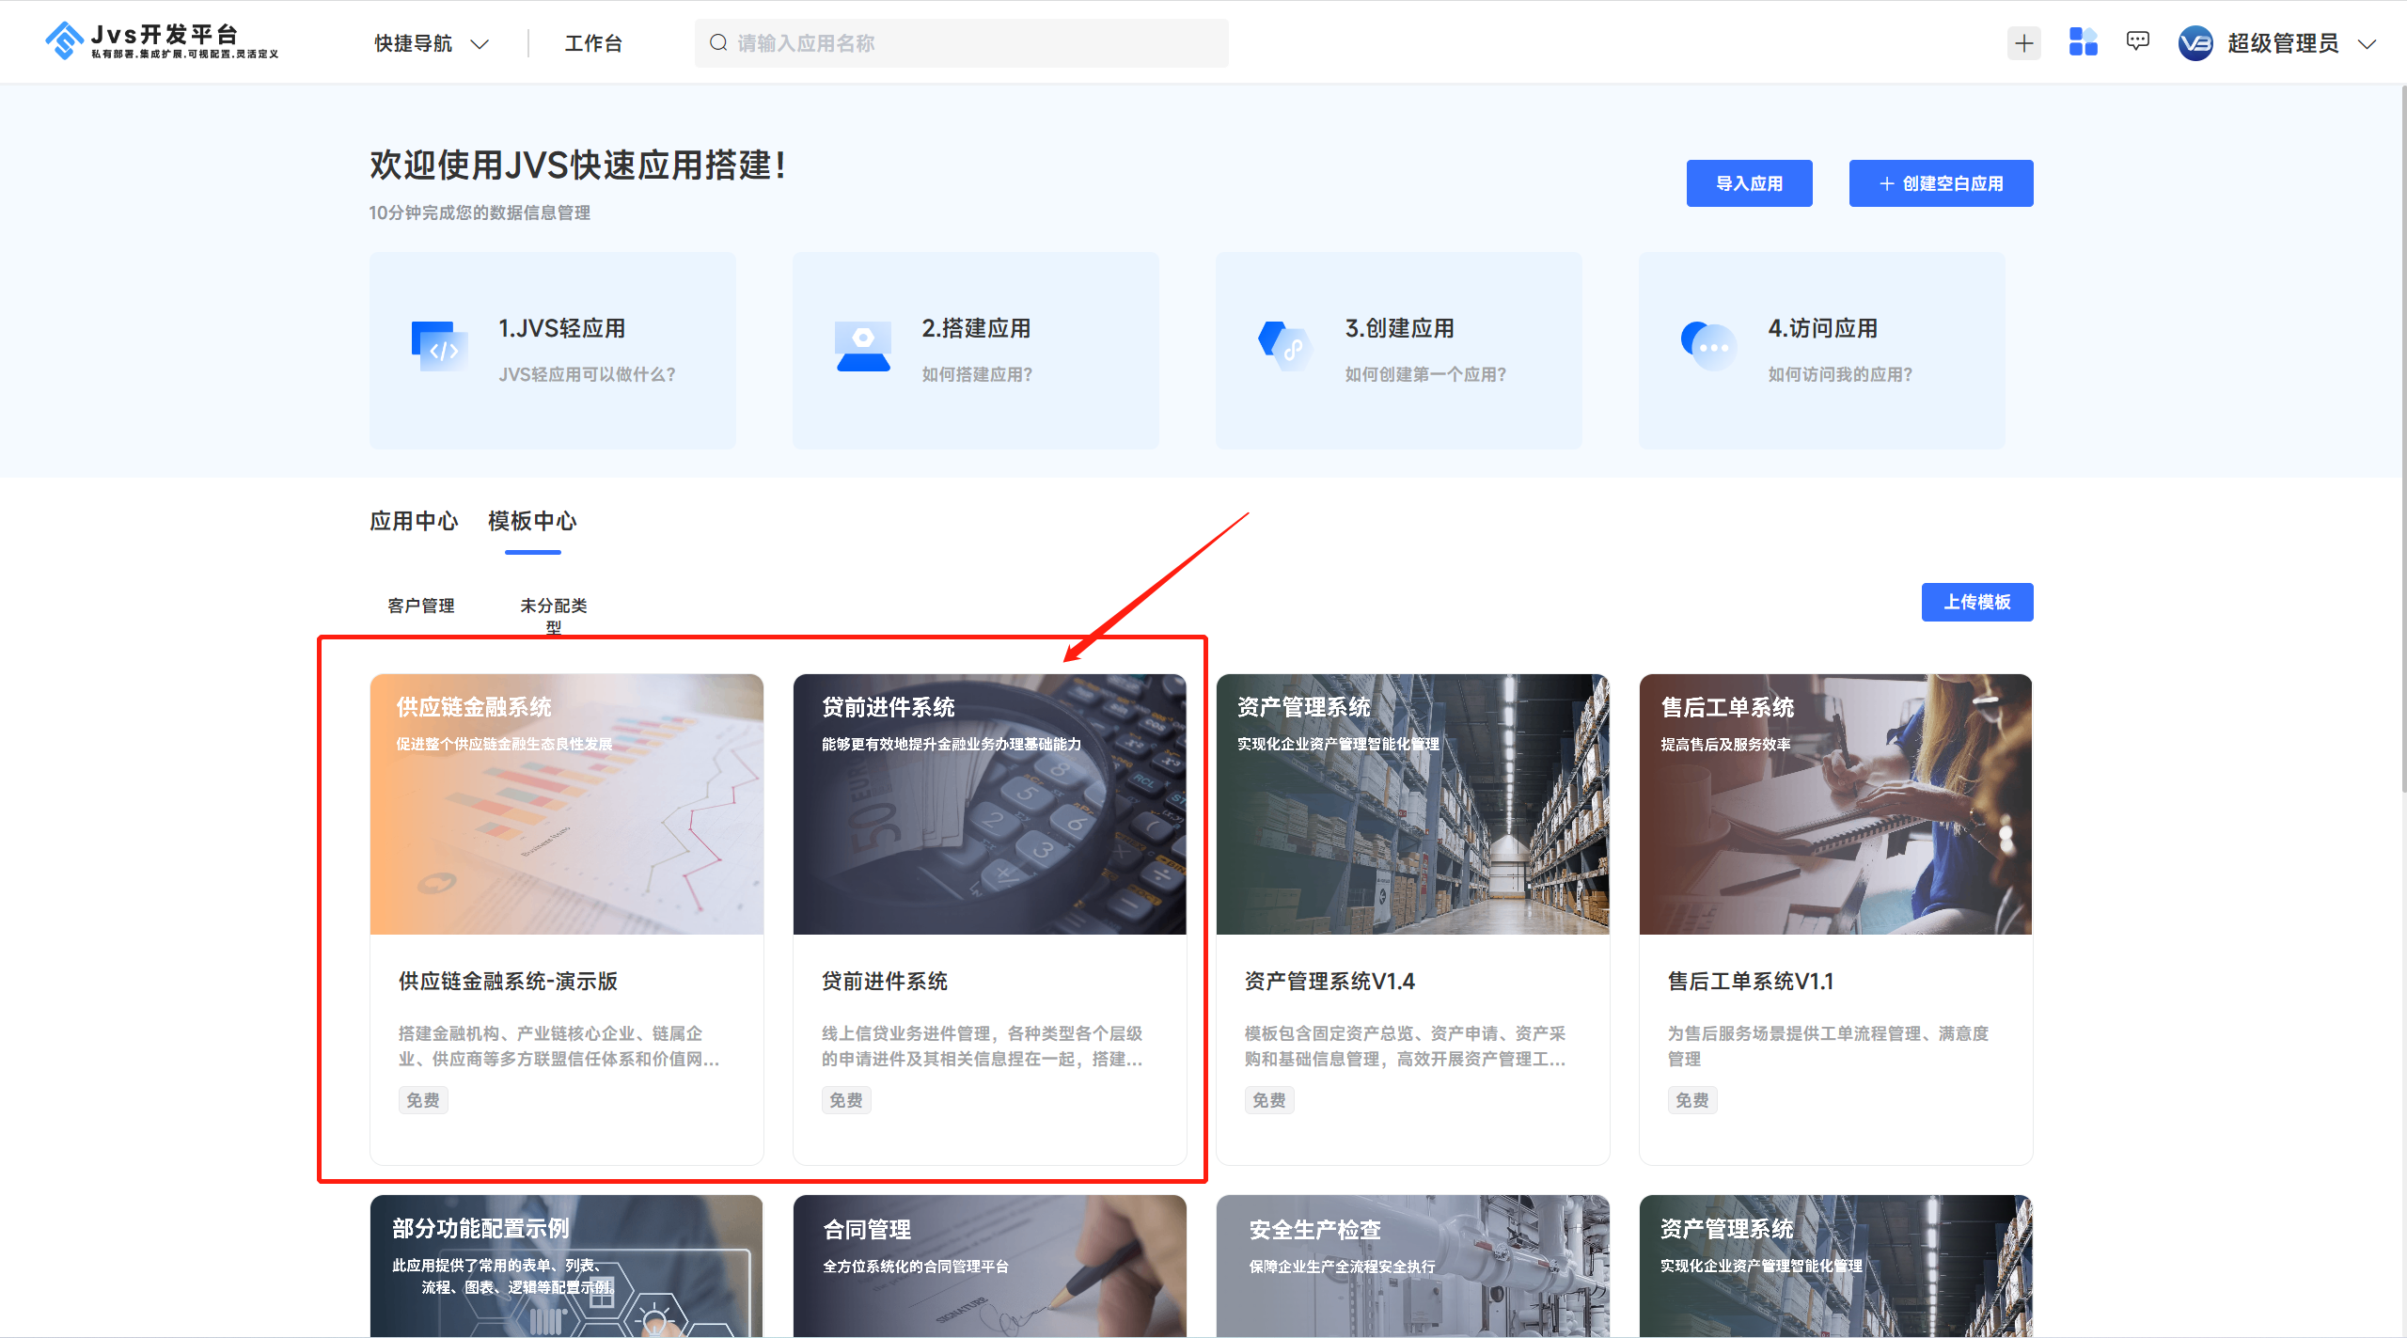Click the 2.搭建应用 laptop icon
2407x1338 pixels.
pos(863,346)
